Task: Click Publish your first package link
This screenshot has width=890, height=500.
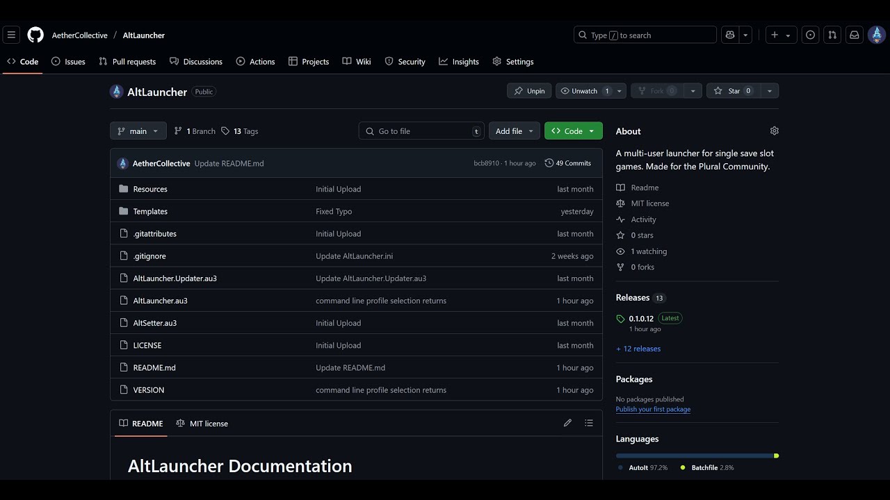Action: pyautogui.click(x=653, y=409)
